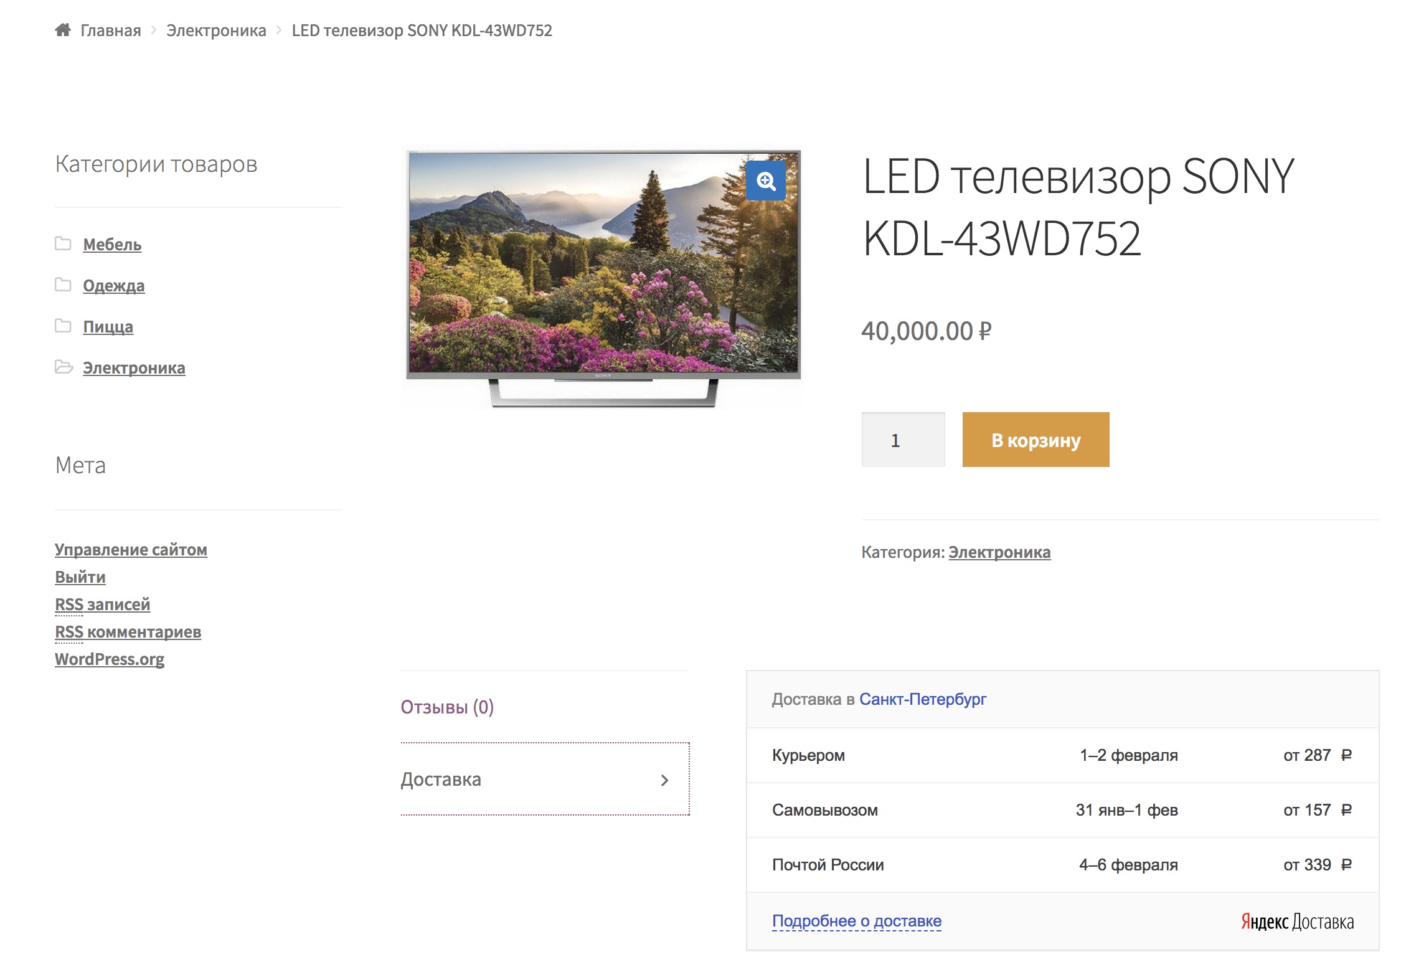Click the home icon in breadcrumb
Viewport: 1401px width, 975px height.
(x=63, y=30)
